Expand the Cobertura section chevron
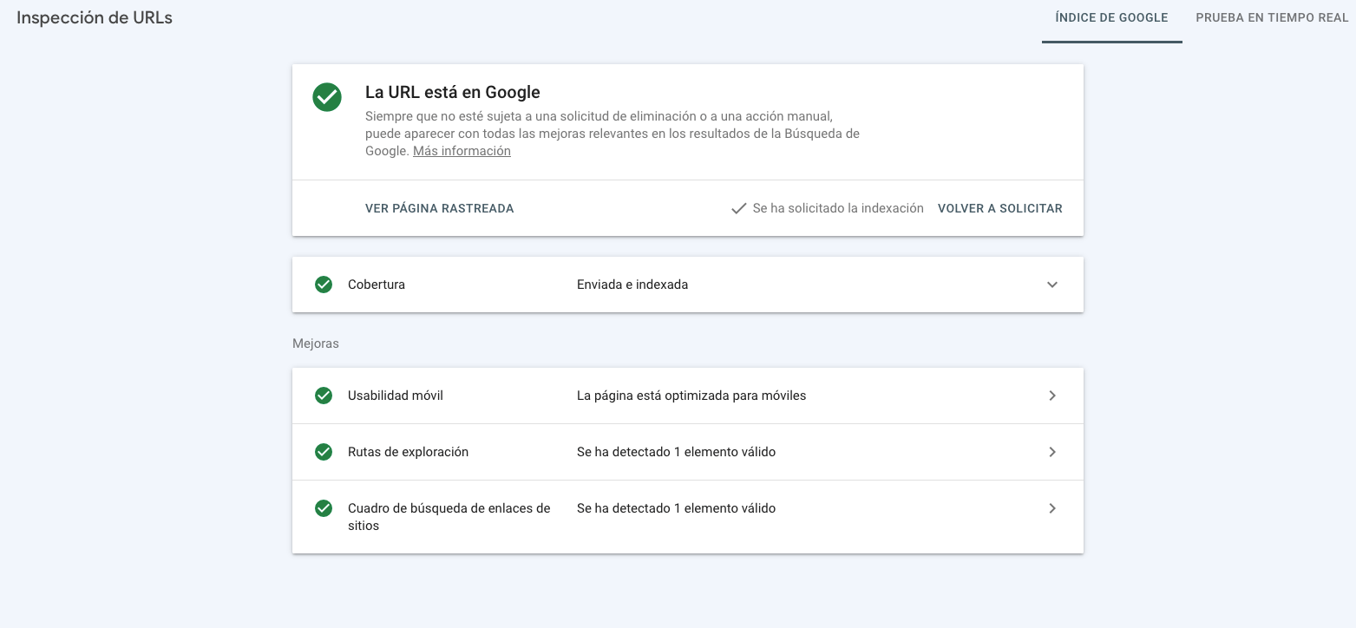 1052,285
